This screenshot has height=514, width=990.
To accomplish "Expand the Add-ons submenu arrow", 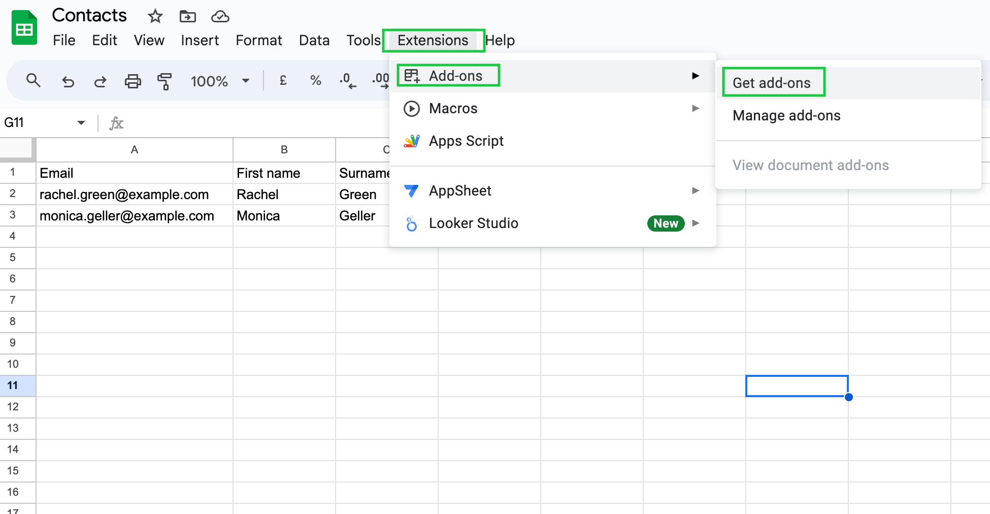I will (696, 76).
